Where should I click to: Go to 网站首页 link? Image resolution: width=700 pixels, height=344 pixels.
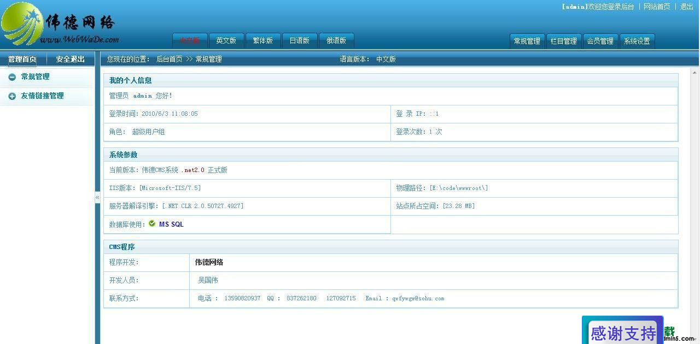point(657,7)
